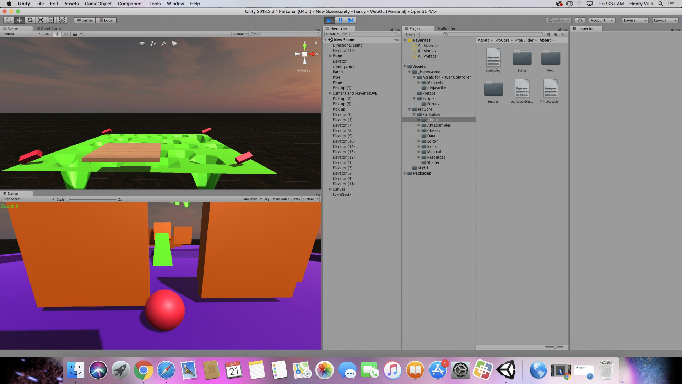This screenshot has width=682, height=384.
Task: Open the Cloud services button
Action: [x=580, y=20]
